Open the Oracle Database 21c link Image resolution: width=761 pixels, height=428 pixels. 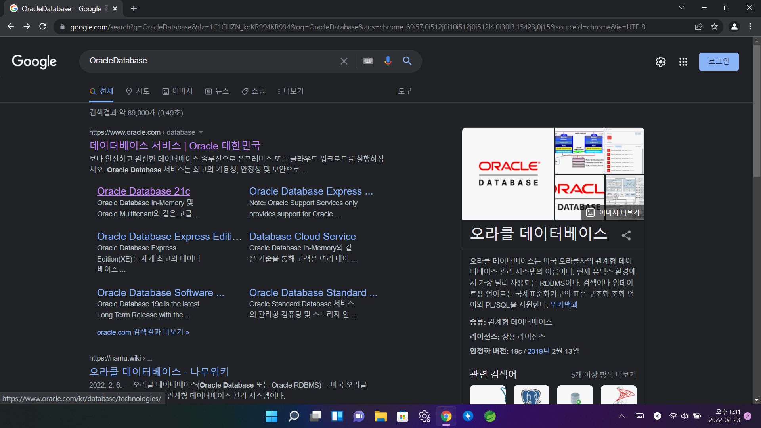click(x=143, y=191)
